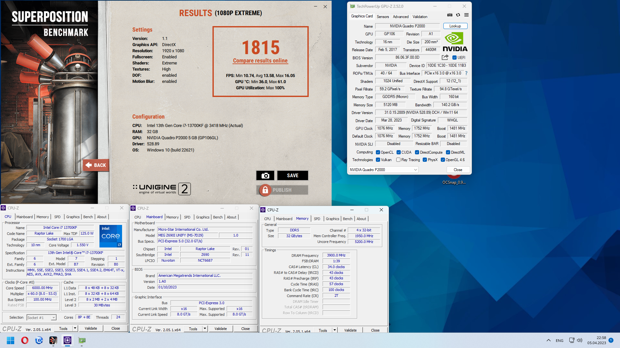Expand Tools dropdown arrow in CPU-Z Memory window
This screenshot has height=348, width=620.
click(x=335, y=330)
